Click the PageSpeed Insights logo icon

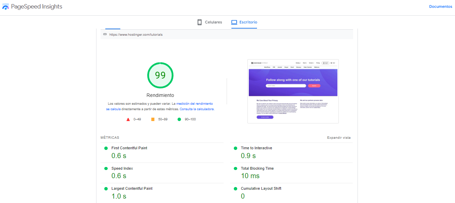pos(5,6)
